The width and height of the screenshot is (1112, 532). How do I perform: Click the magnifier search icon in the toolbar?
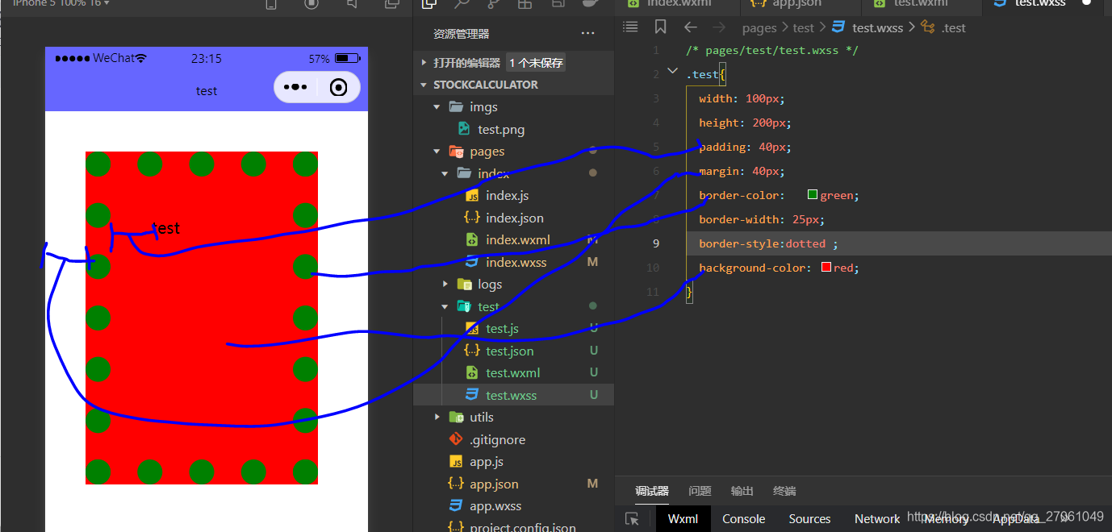pos(462,5)
